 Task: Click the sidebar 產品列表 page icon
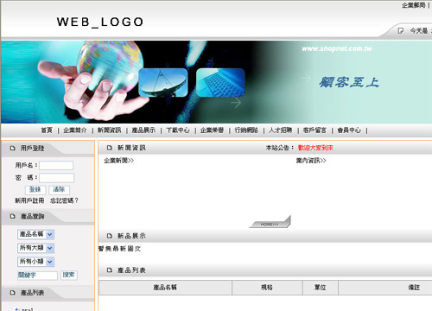point(12,293)
